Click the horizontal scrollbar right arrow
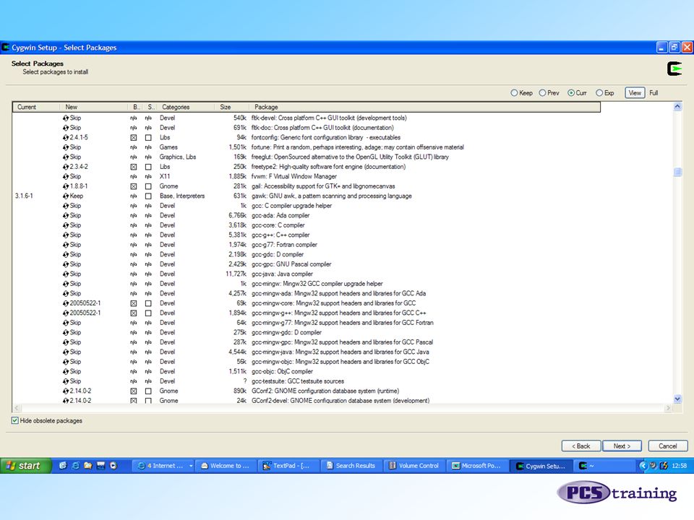This screenshot has height=520, width=694. 668,408
